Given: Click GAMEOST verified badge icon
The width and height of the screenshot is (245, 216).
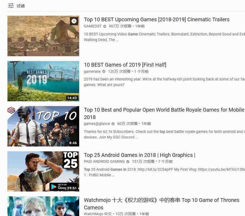Looking at the screenshot, I should pos(105,26).
